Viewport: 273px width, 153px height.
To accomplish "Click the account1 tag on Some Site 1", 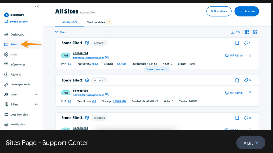I will pyautogui.click(x=99, y=43).
